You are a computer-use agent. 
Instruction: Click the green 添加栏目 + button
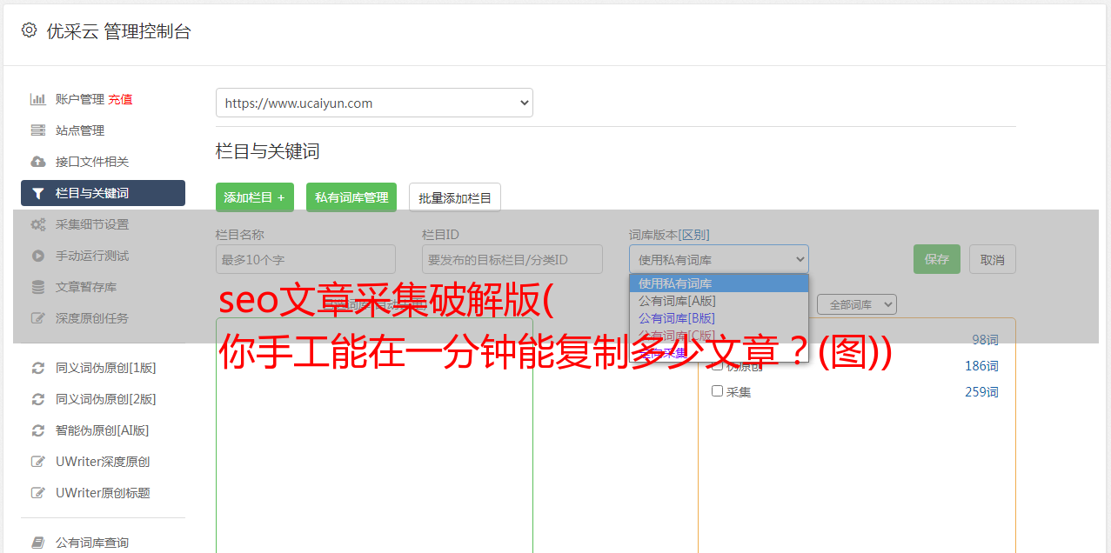coord(255,197)
